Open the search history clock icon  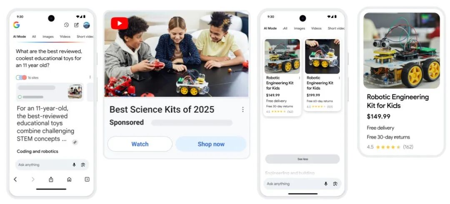click(x=66, y=25)
